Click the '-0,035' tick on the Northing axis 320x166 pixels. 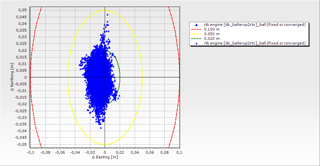(21, 124)
